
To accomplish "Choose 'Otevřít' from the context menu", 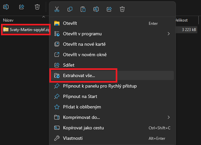I will click(x=70, y=24).
